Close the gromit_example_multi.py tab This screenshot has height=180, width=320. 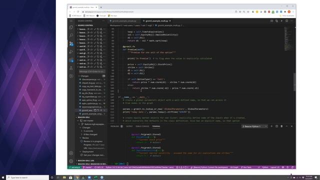(x=170, y=21)
